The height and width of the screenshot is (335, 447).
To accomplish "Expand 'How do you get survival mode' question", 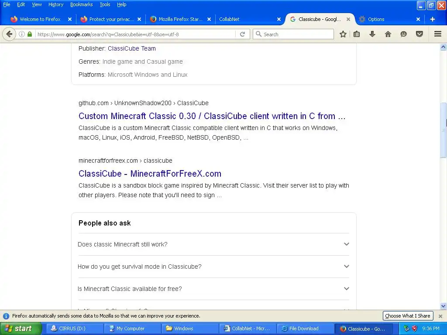I will [213, 267].
